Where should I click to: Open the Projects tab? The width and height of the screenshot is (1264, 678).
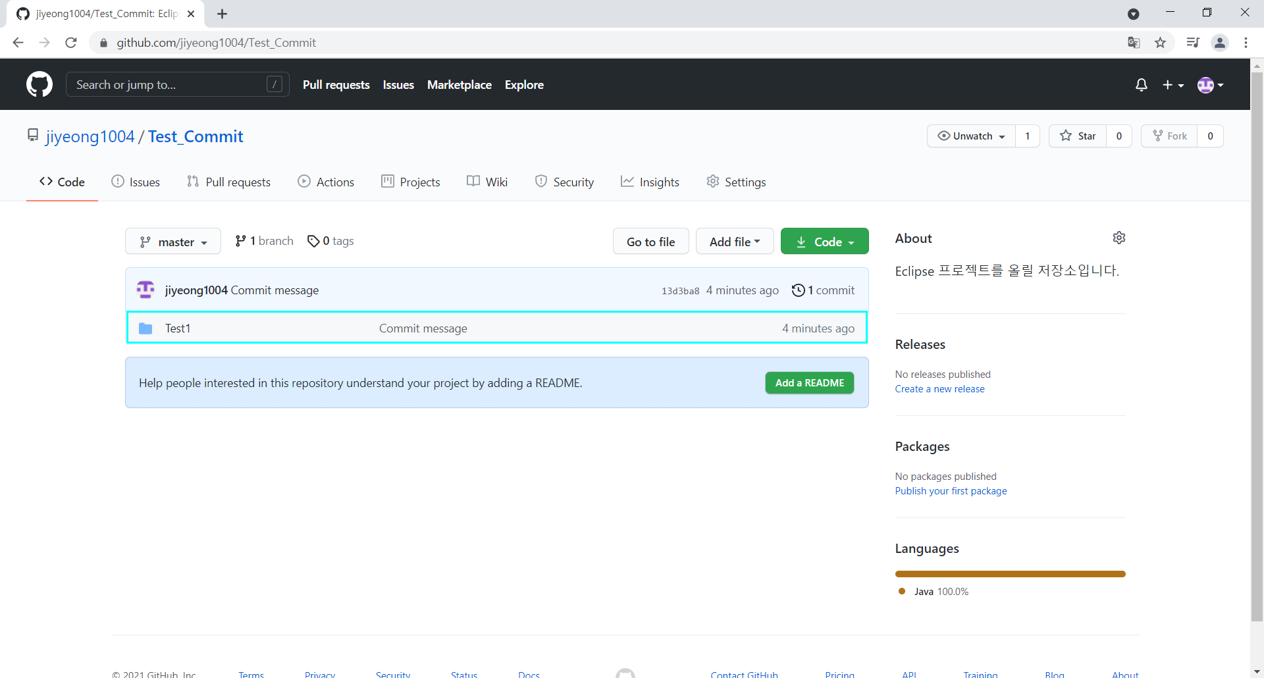click(411, 182)
